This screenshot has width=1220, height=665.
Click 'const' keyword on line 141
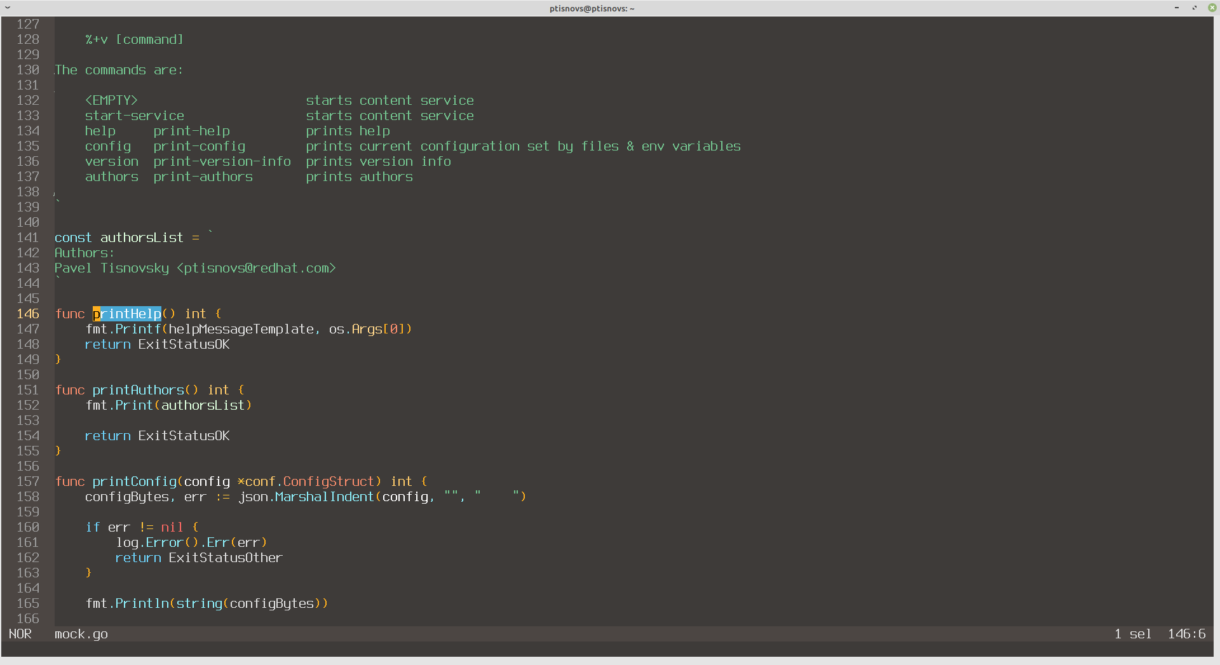[73, 238]
